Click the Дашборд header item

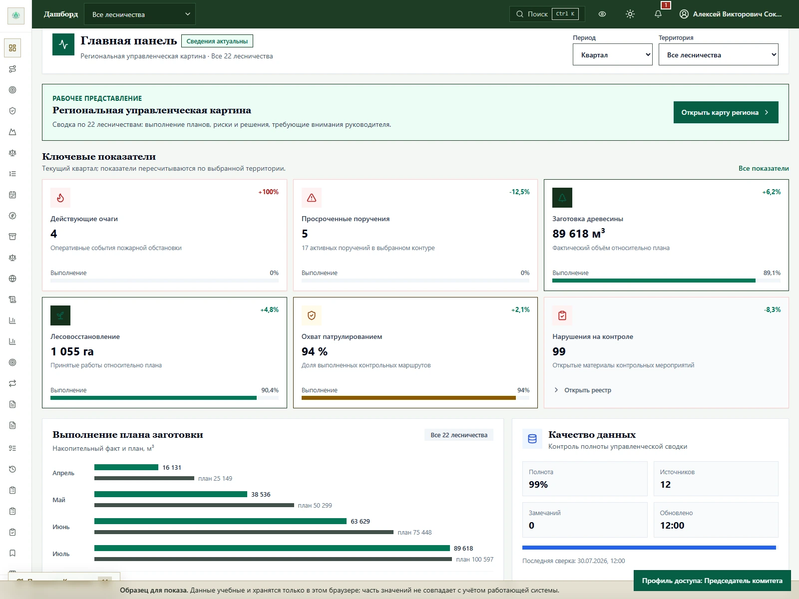click(x=61, y=14)
